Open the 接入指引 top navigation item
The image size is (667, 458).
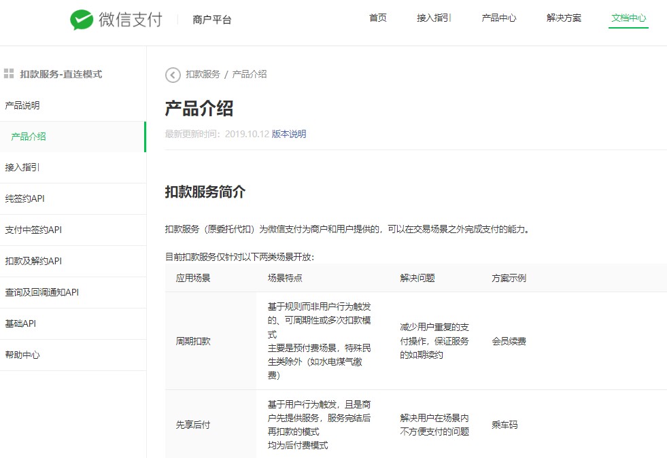tap(434, 18)
